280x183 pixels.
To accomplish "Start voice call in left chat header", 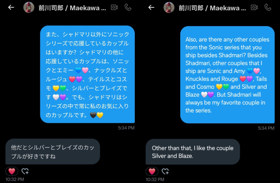I will coord(128,7).
